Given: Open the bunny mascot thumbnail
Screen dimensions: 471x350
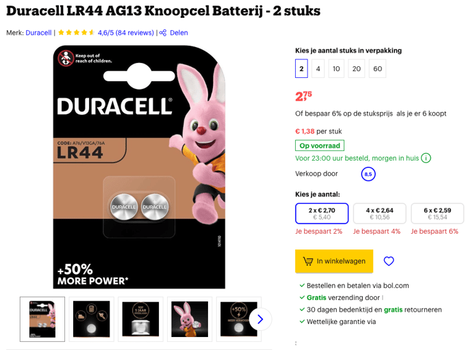Looking at the screenshot, I should pyautogui.click(x=190, y=319).
